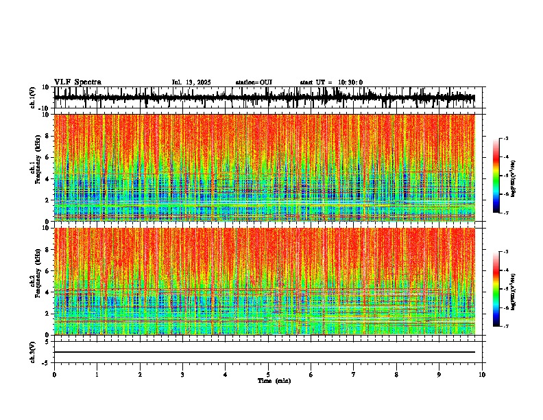Viewport: 543px width, 420px height.
Task: Click the 'VLF Spectra' plot title
Action: coord(77,82)
